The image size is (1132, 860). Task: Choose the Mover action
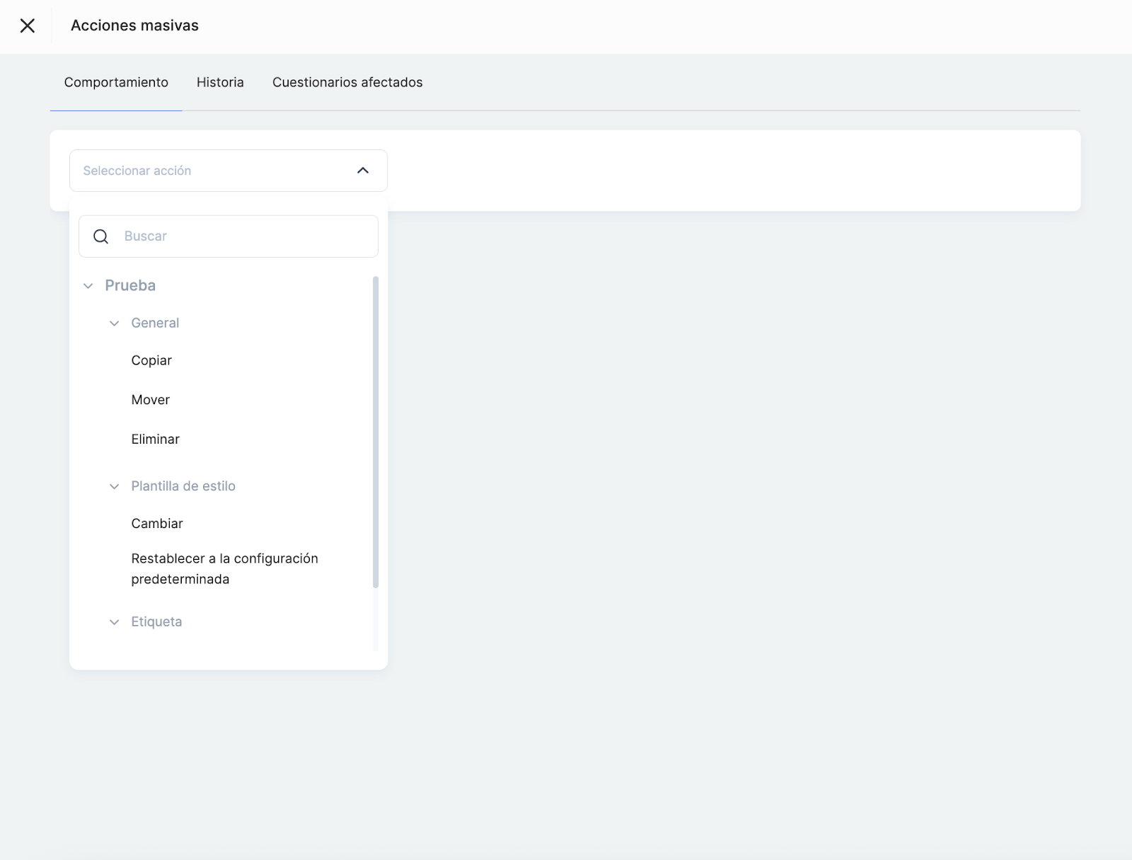coord(150,400)
